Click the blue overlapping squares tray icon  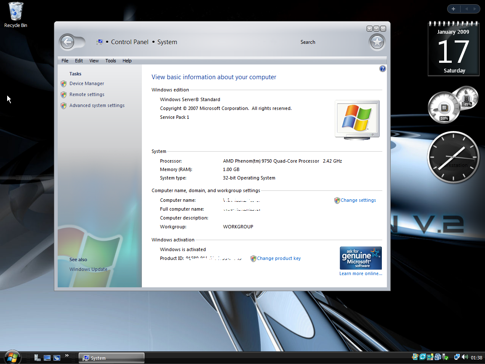click(438, 357)
